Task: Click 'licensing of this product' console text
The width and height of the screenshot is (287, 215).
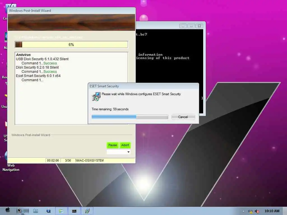Action: [163, 58]
